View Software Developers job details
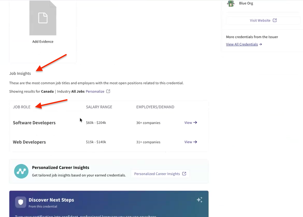 [191, 123]
